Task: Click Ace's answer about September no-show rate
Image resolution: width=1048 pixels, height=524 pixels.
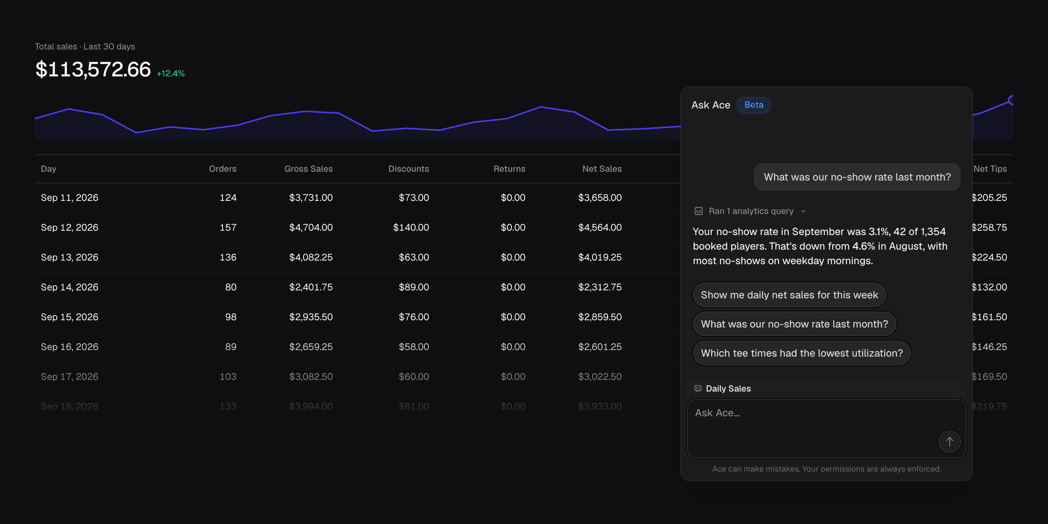Action: [x=820, y=246]
